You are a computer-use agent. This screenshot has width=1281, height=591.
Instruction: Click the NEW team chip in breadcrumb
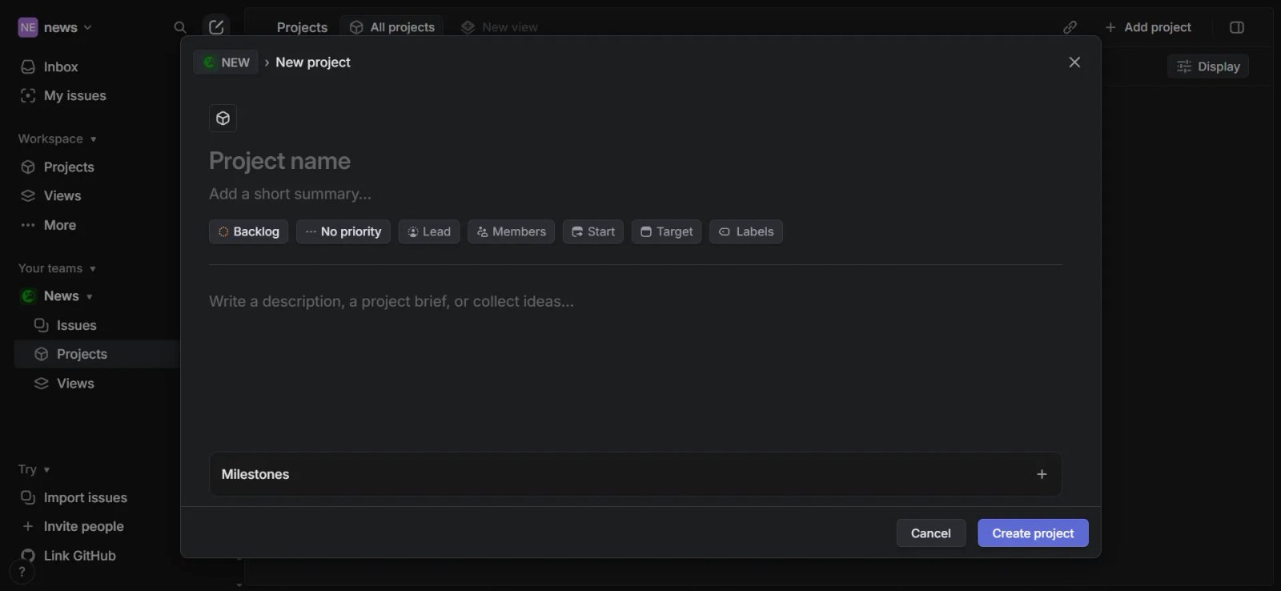click(x=226, y=62)
